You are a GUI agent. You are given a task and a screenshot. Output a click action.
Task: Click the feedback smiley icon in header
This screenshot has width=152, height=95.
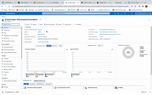(x=132, y=13)
